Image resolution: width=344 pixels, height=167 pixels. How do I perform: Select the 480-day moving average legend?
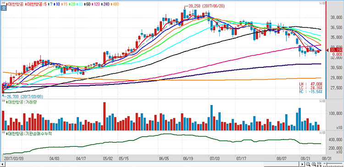(115, 4)
